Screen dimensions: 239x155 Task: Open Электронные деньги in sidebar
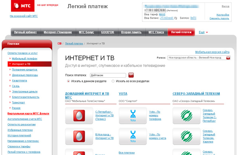click(25, 91)
